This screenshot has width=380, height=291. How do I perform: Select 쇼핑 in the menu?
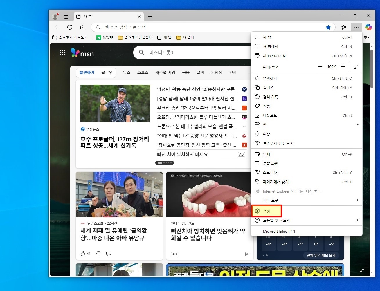pyautogui.click(x=307, y=106)
